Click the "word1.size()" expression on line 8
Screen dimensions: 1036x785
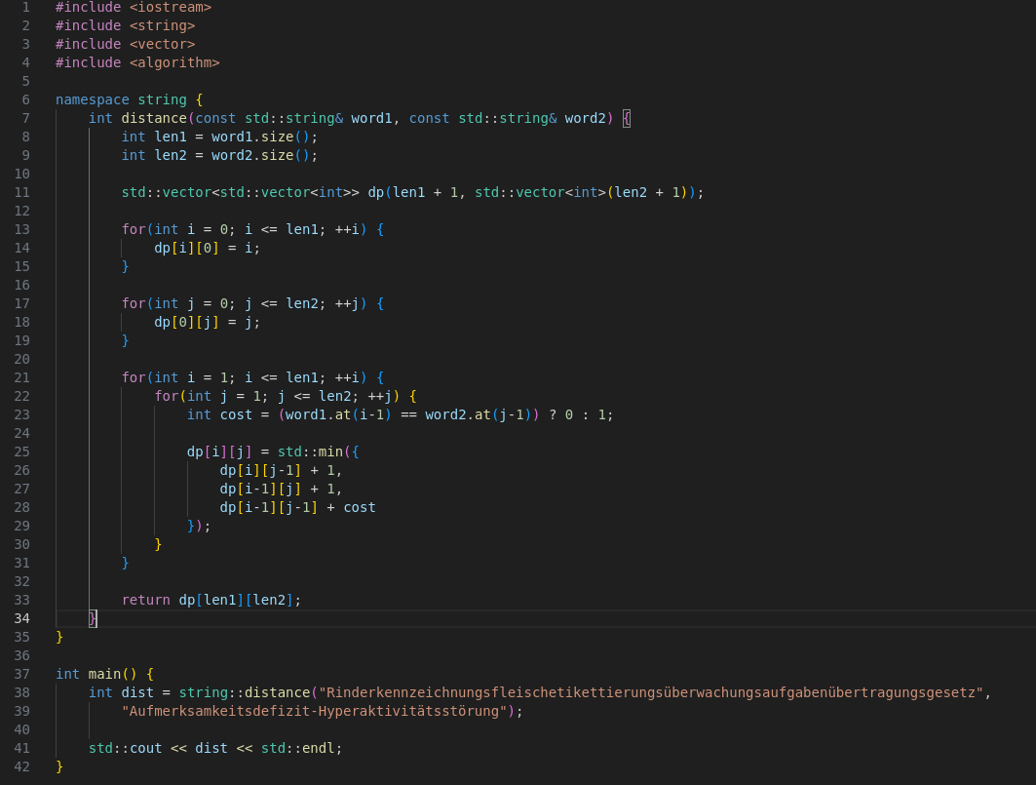pyautogui.click(x=260, y=137)
